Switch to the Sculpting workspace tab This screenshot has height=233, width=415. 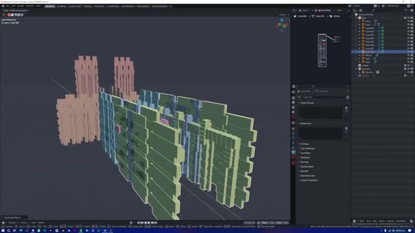tap(62, 6)
